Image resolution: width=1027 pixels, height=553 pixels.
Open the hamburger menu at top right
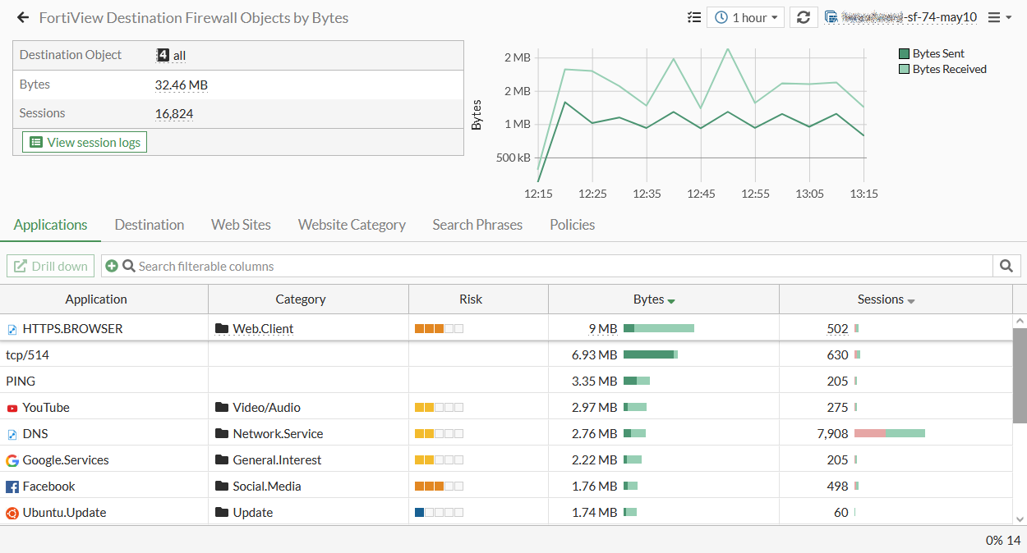(x=998, y=16)
